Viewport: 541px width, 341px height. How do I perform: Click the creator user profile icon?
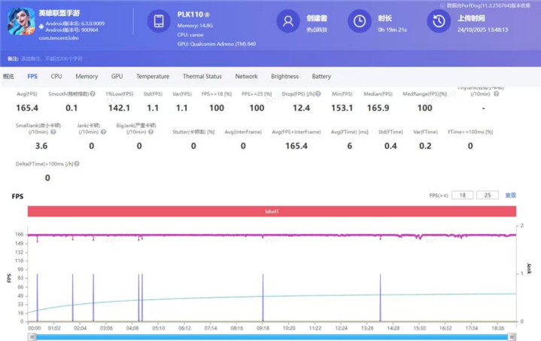click(287, 22)
